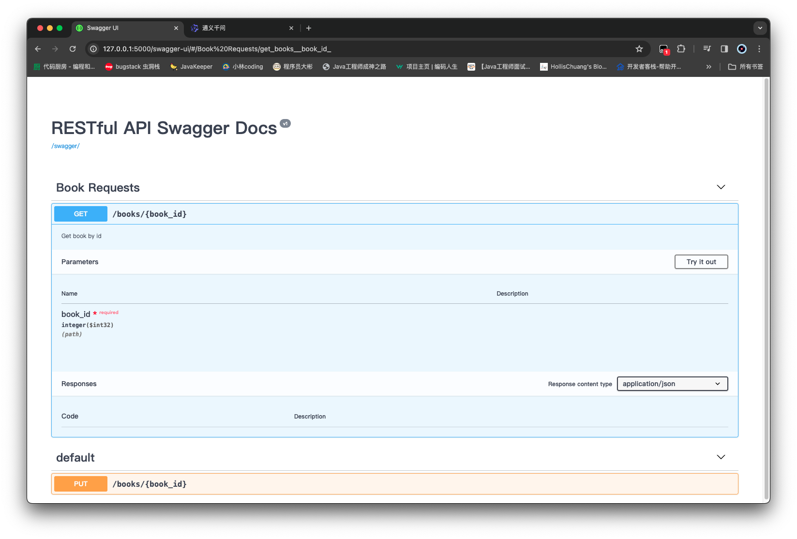Open the Chrome three-dot menu
This screenshot has height=539, width=797.
click(x=759, y=49)
